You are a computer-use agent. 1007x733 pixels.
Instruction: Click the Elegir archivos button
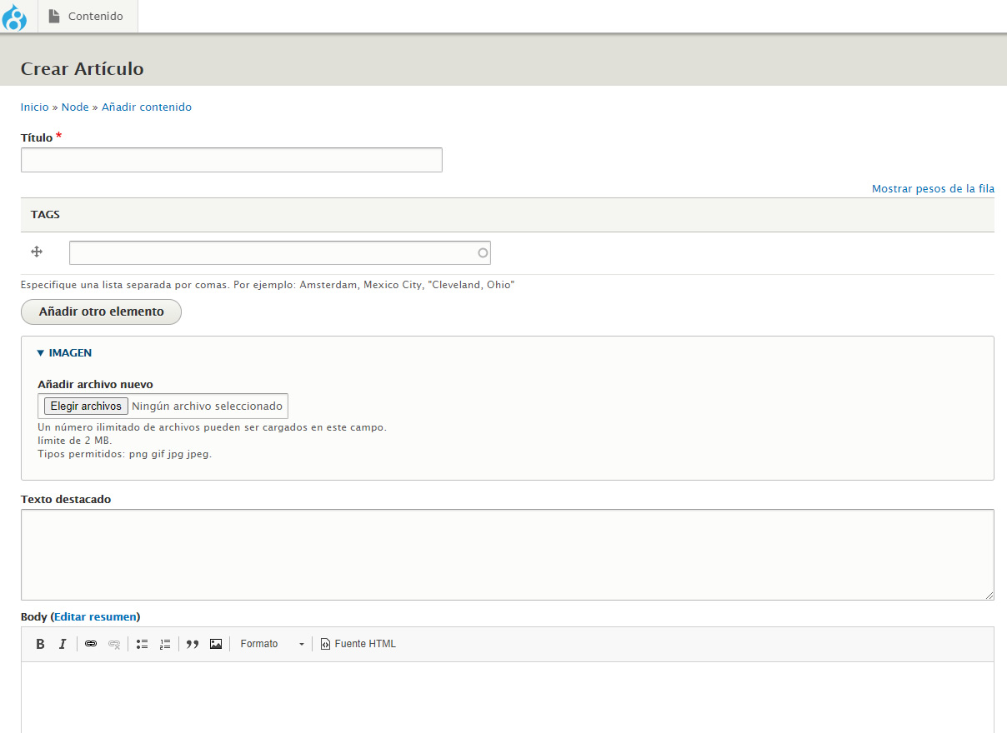(x=83, y=406)
